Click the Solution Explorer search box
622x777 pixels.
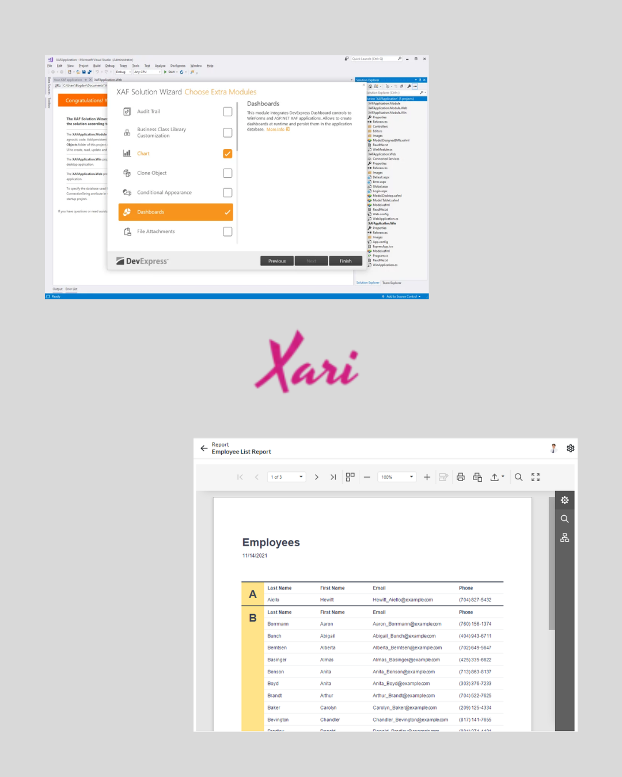coord(396,93)
